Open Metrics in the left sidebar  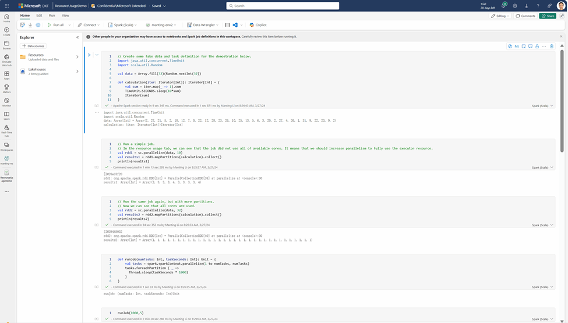click(x=6, y=88)
